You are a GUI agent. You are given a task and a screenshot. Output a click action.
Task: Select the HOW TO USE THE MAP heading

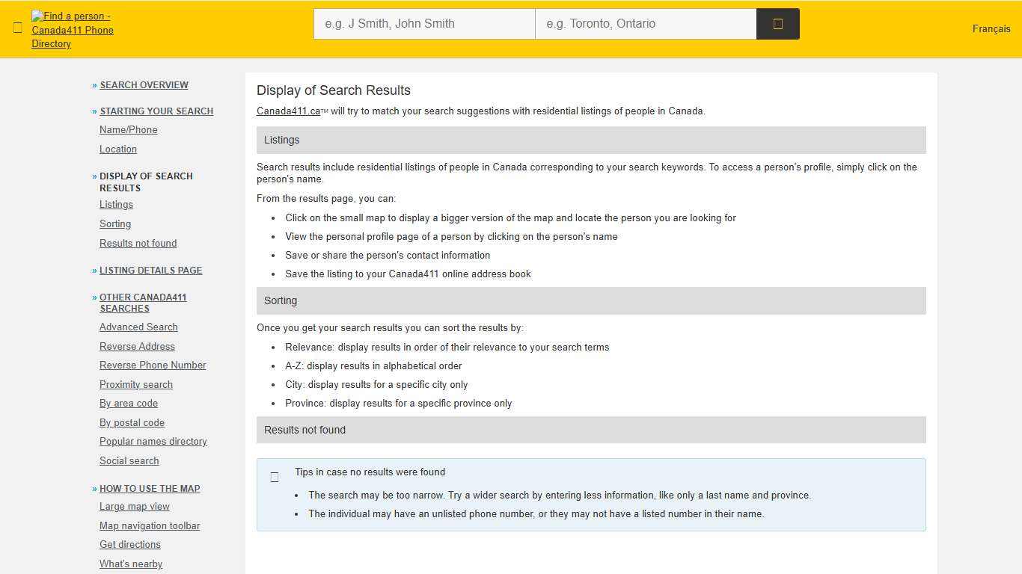click(x=150, y=488)
